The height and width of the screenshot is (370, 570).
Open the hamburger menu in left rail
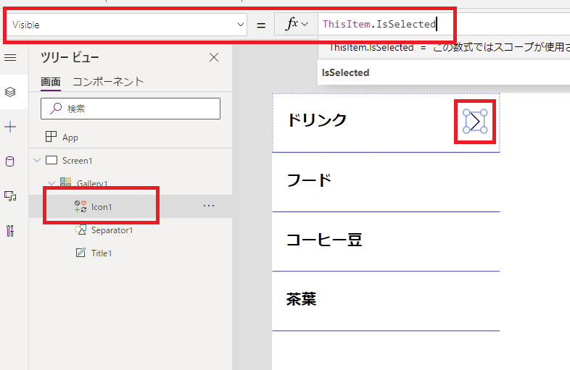(10, 57)
